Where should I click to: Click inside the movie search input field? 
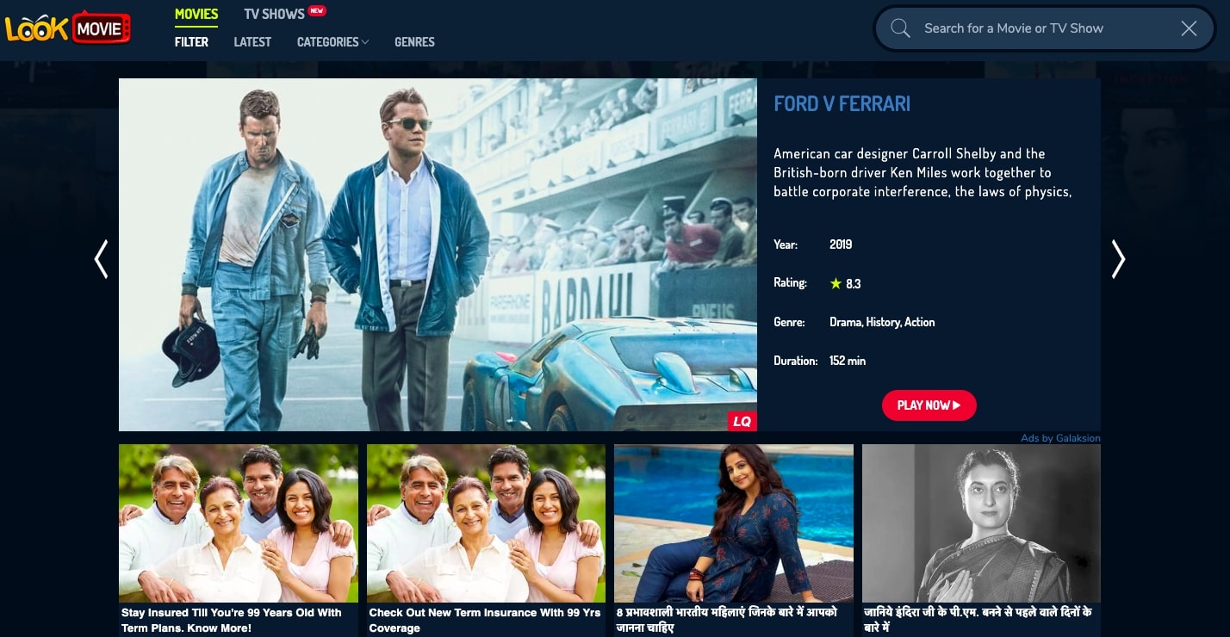(1034, 28)
